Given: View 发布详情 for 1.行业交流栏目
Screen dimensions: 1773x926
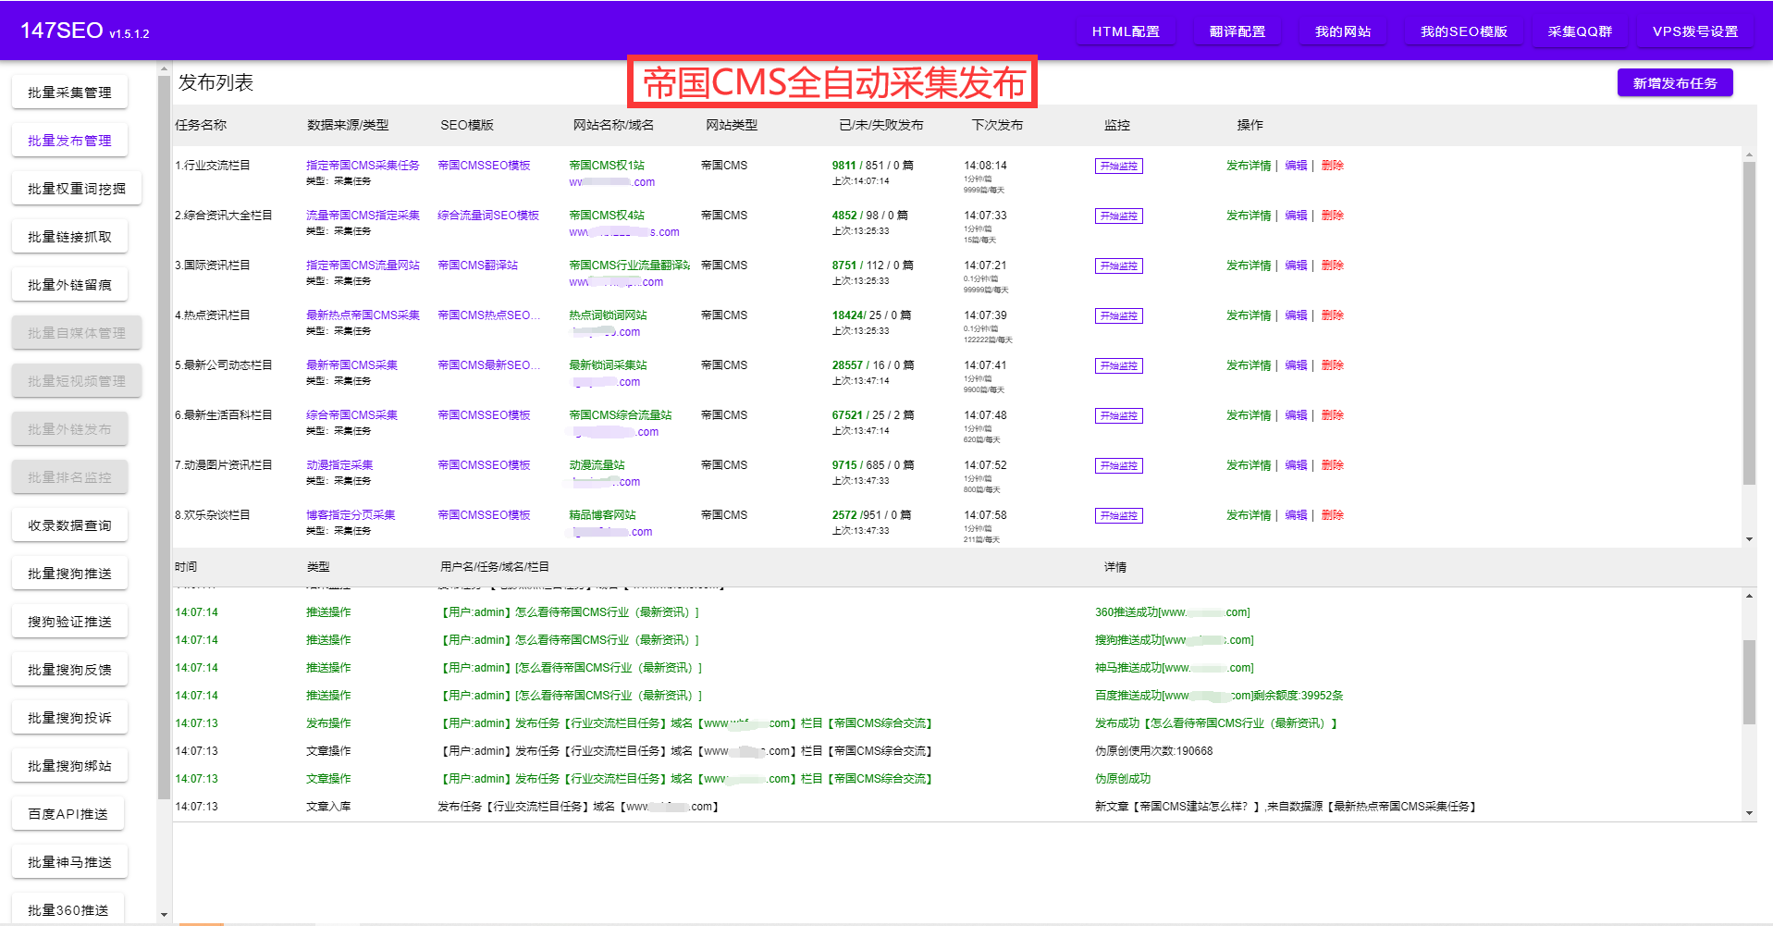Looking at the screenshot, I should pyautogui.click(x=1249, y=166).
